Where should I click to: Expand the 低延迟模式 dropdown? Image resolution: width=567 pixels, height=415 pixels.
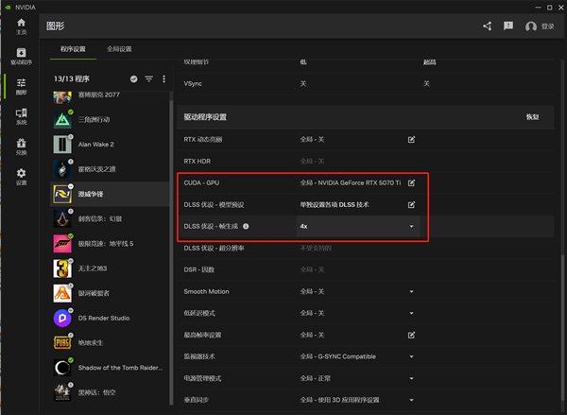click(411, 313)
